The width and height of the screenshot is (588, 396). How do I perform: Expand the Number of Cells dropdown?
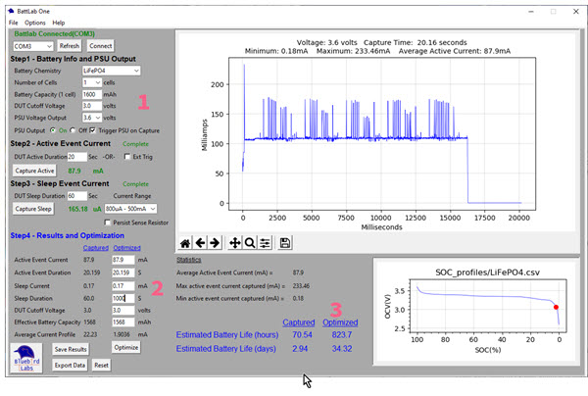pos(92,82)
